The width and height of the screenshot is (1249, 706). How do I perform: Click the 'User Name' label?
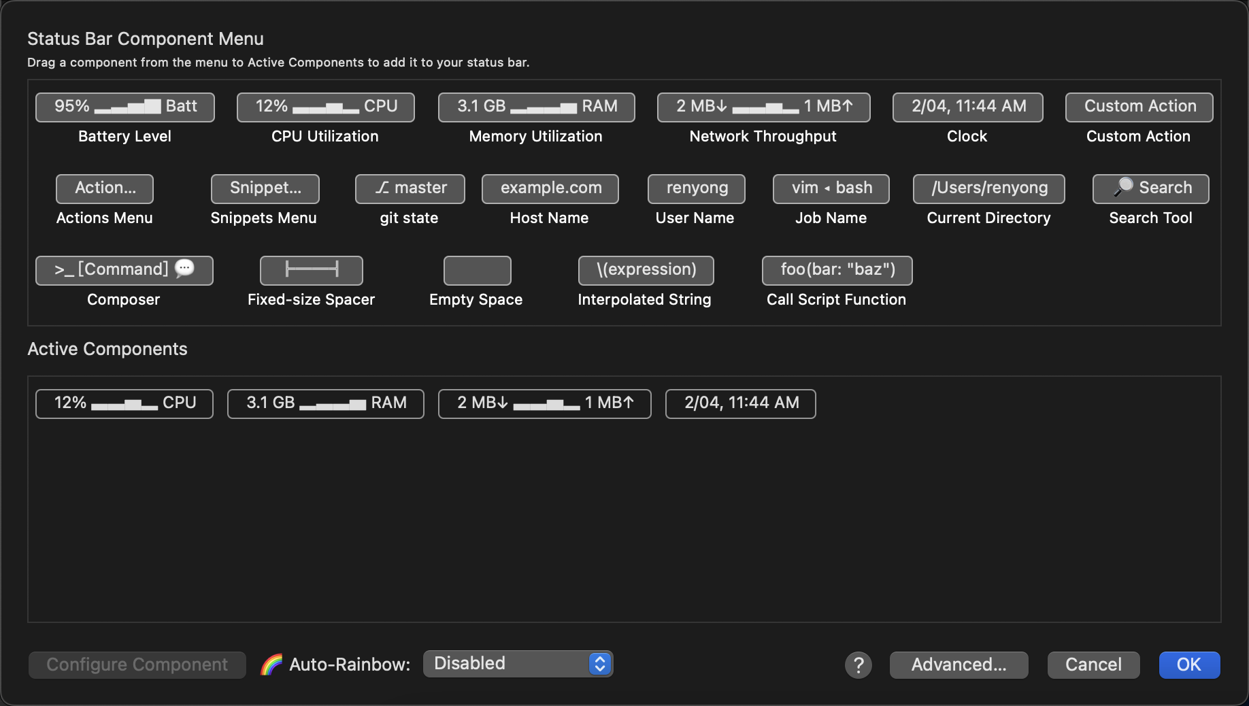pos(695,218)
